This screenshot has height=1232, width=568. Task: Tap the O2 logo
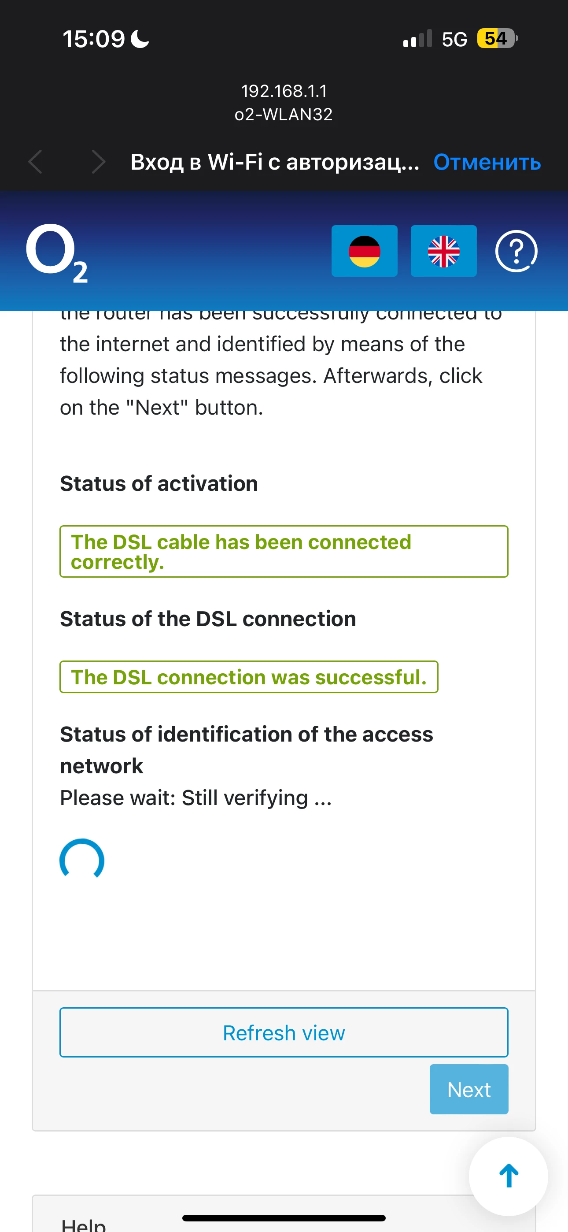[x=56, y=253]
